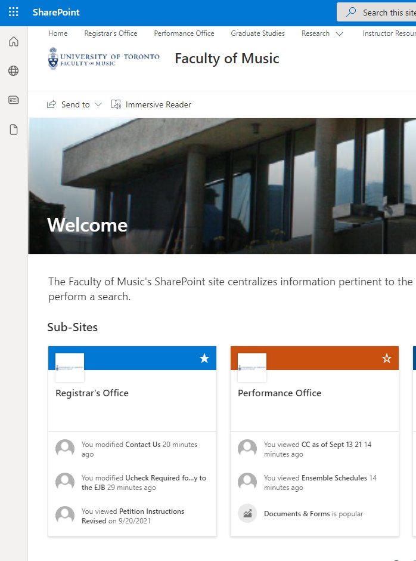
Task: Focus the Search this site box
Action: pos(376,12)
